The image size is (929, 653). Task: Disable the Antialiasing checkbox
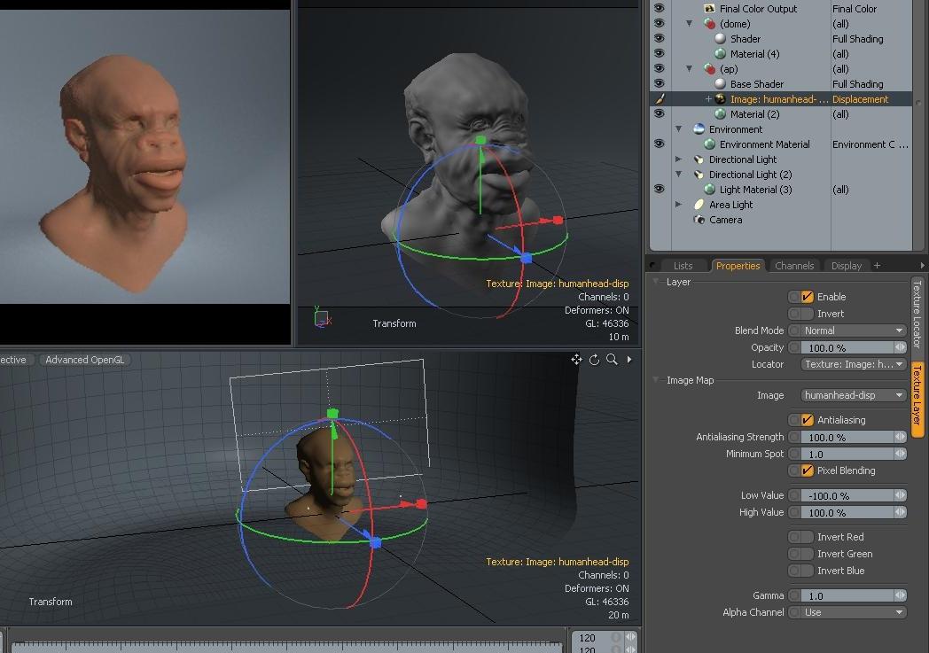tap(807, 420)
